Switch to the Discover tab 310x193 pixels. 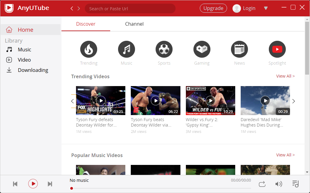coord(86,24)
